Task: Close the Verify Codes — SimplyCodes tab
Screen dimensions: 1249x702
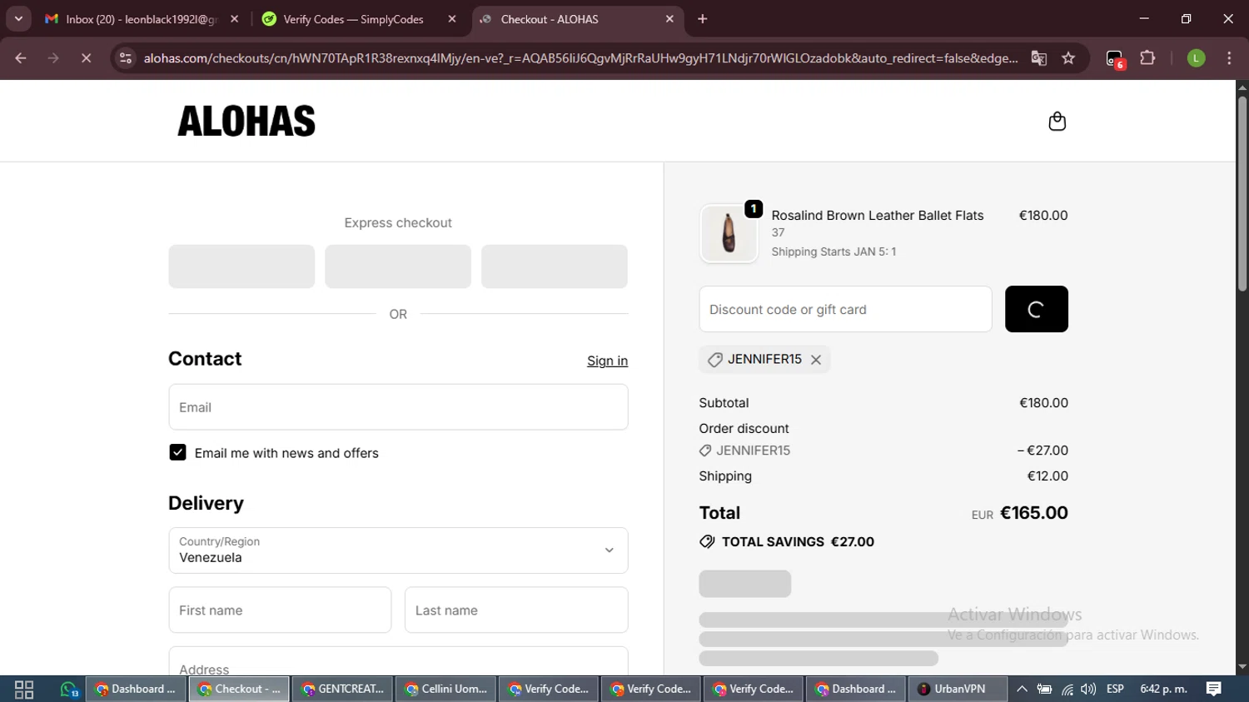Action: point(452,19)
